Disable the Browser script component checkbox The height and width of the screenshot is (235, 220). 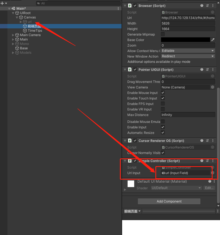[x=135, y=6]
